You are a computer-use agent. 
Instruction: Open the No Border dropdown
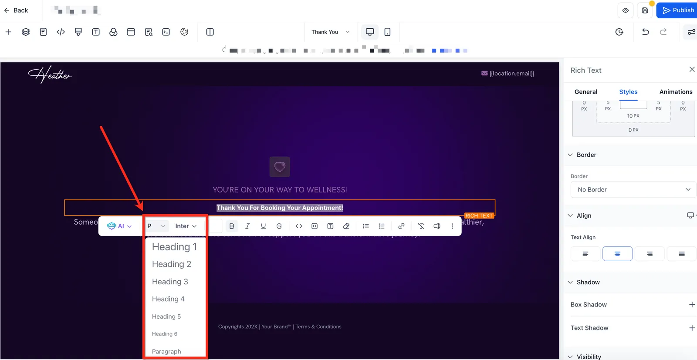633,190
